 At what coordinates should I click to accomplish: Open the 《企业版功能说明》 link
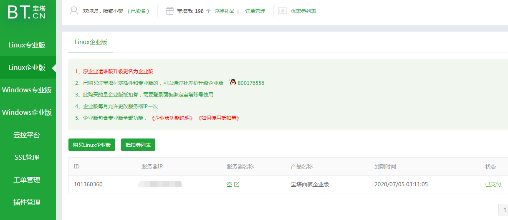click(x=172, y=118)
